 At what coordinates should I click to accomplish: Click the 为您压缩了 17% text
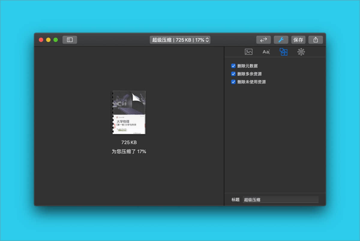coord(129,152)
